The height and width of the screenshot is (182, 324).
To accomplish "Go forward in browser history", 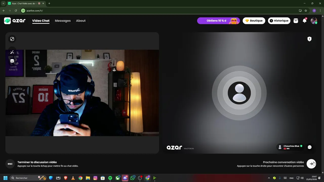I will (10, 11).
